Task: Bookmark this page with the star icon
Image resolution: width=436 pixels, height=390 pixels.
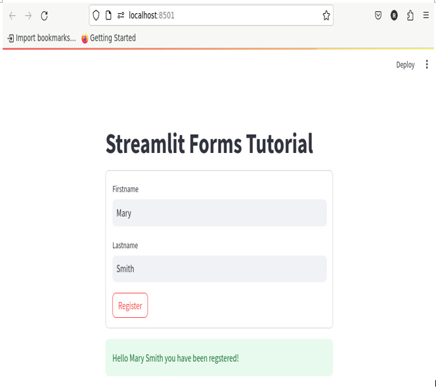Action: click(x=326, y=15)
